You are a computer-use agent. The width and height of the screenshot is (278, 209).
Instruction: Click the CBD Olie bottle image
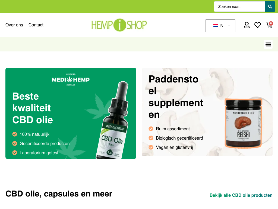coord(113,120)
